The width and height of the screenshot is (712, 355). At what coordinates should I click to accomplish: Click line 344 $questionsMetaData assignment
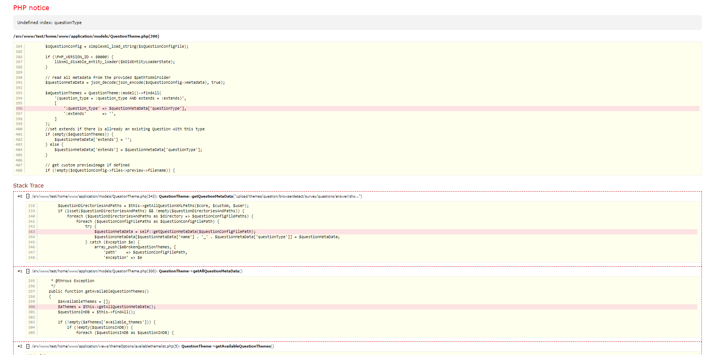(217, 237)
